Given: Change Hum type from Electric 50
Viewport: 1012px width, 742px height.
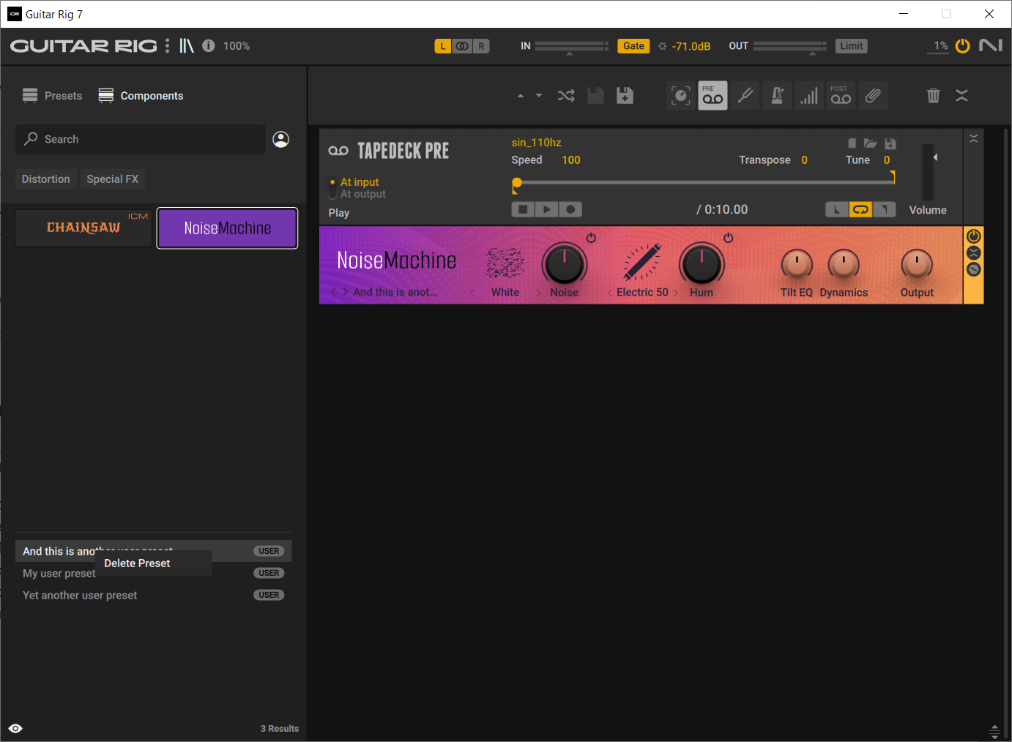Looking at the screenshot, I should tap(676, 292).
